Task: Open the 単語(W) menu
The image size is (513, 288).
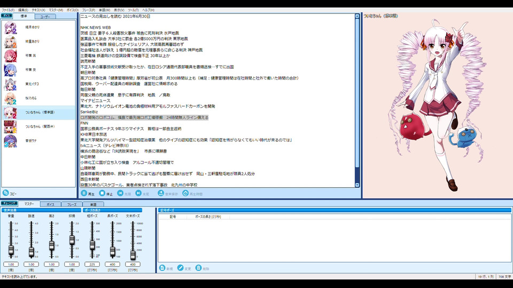Action: click(104, 10)
